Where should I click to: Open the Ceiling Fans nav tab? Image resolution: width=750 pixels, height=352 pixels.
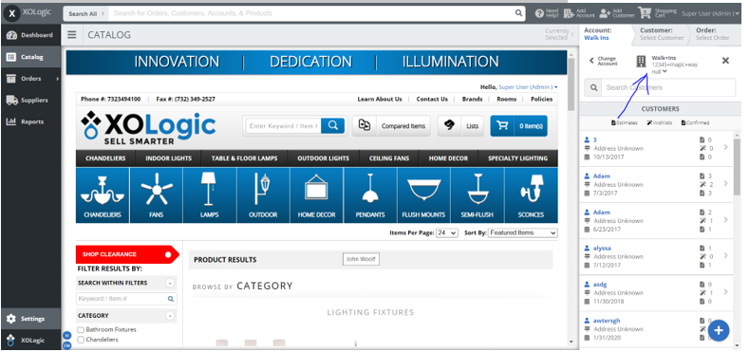389,158
